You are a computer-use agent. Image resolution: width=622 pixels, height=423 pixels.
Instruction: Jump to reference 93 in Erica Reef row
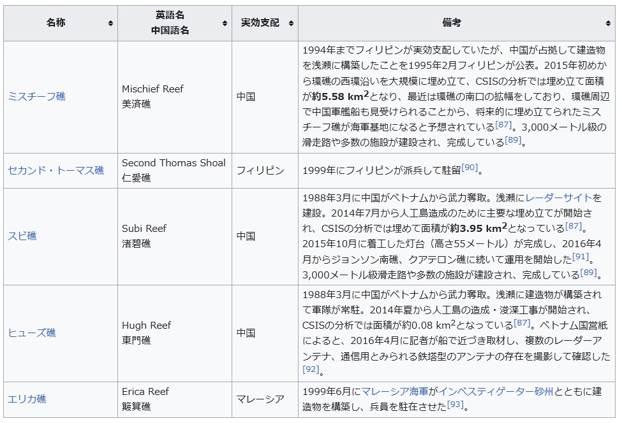click(x=455, y=404)
